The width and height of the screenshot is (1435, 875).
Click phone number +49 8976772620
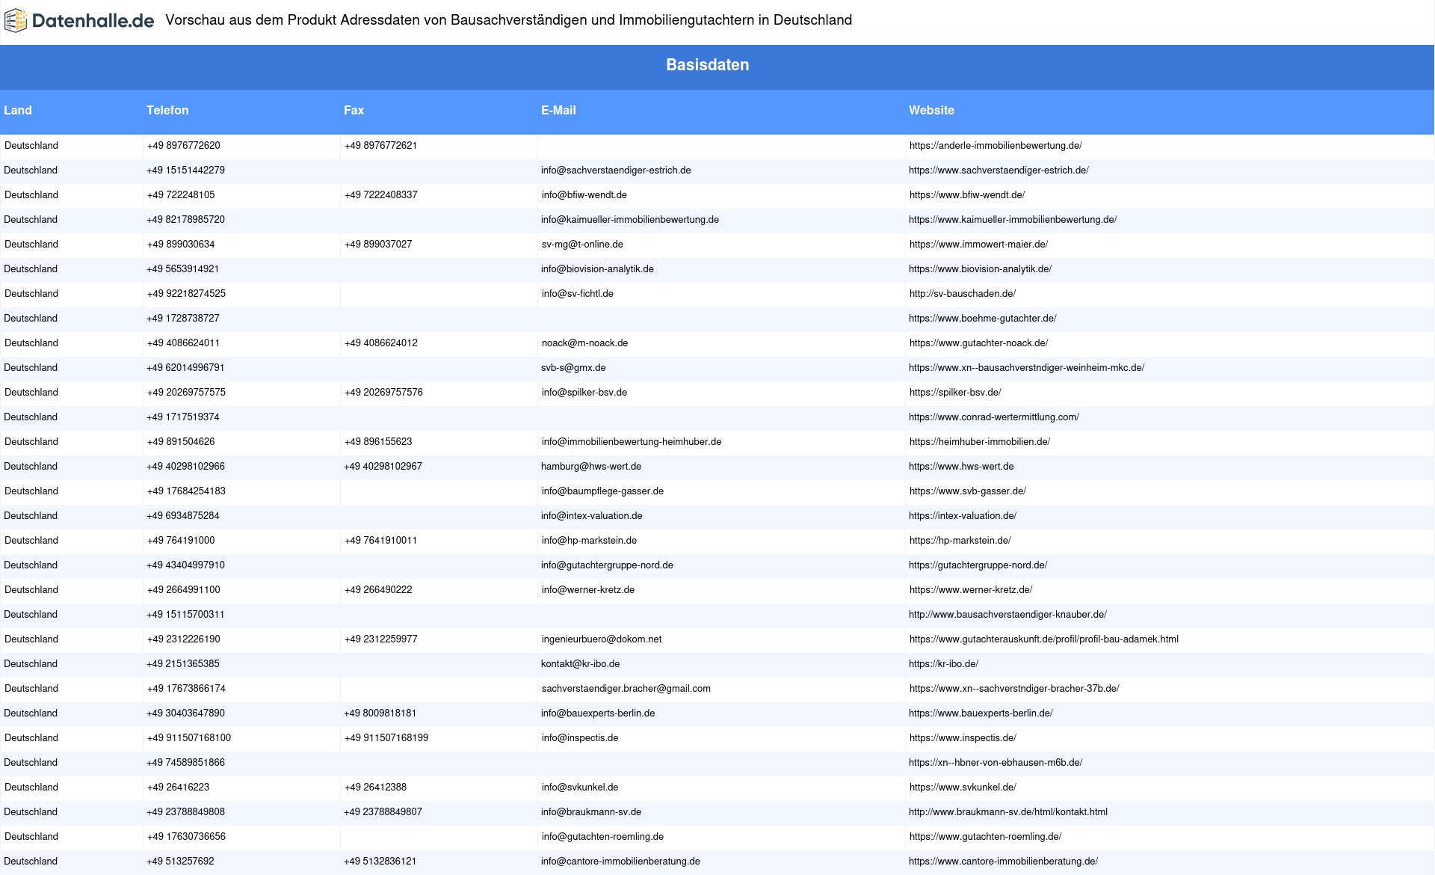(x=184, y=146)
